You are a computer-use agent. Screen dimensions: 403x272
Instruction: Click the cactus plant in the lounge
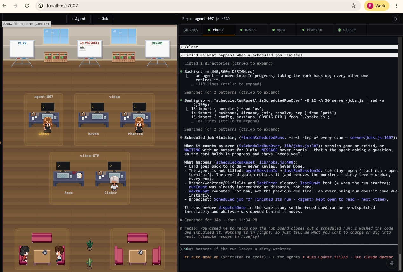click(x=90, y=263)
